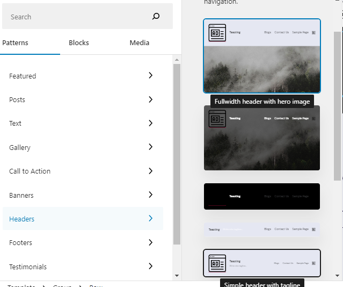The height and width of the screenshot is (287, 343).
Task: Open the Featured pattern category
Action: (x=83, y=76)
